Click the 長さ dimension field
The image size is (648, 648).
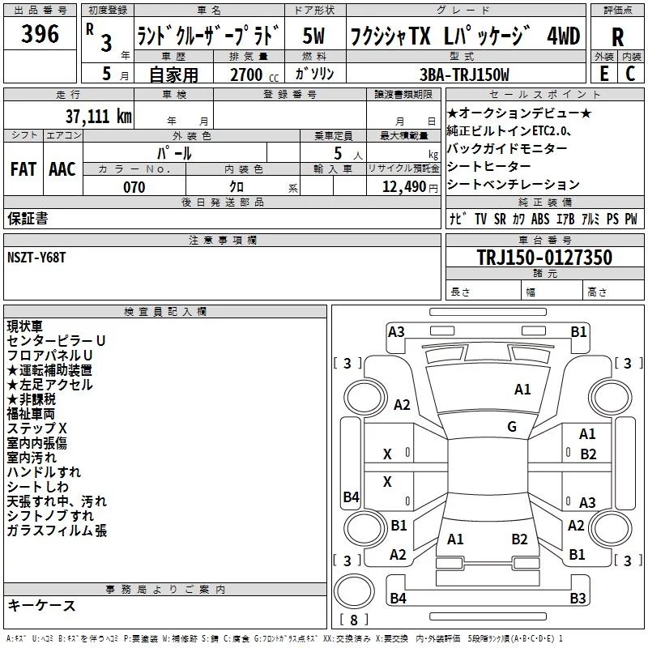tap(484, 292)
